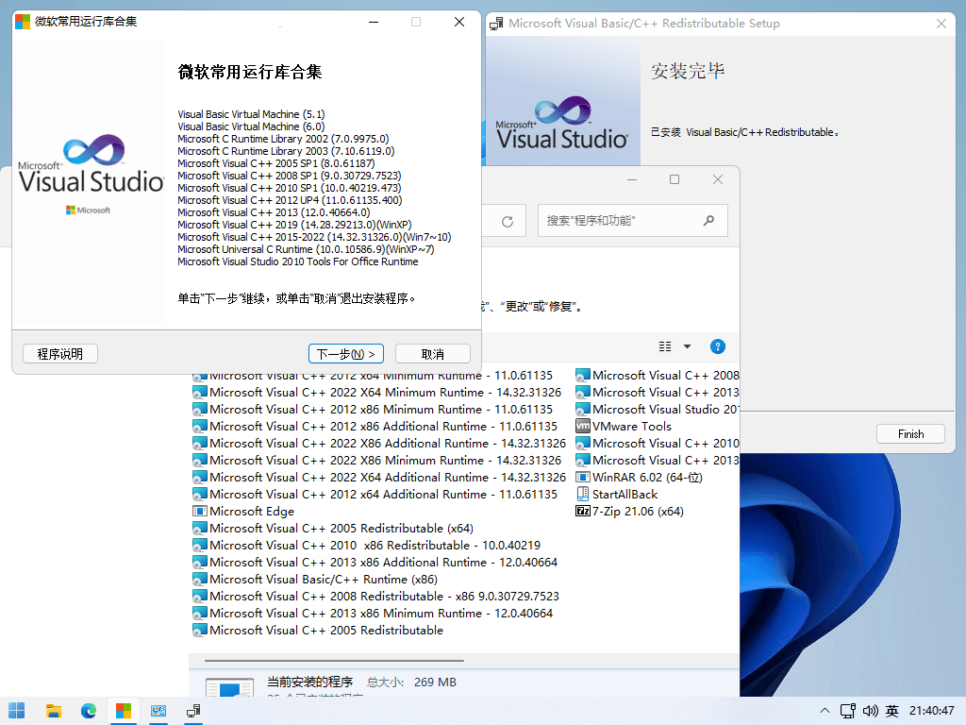
Task: Focus the 搜索"程序和功能" search field
Action: 633,221
